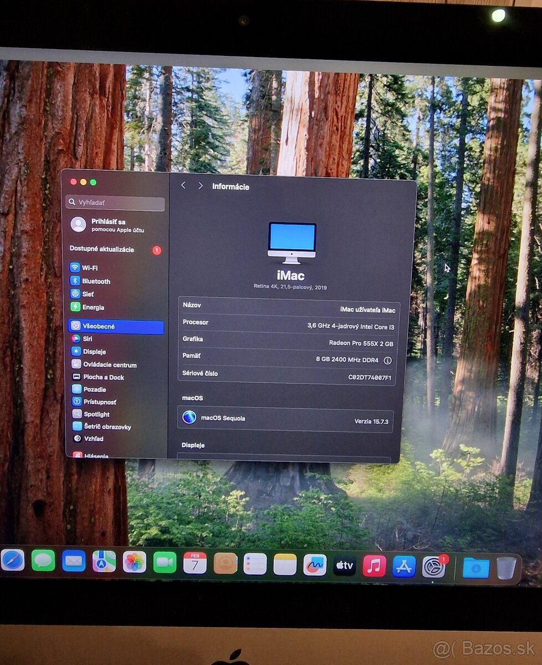The width and height of the screenshot is (542, 665).
Task: Open Siri settings
Action: pos(88,339)
